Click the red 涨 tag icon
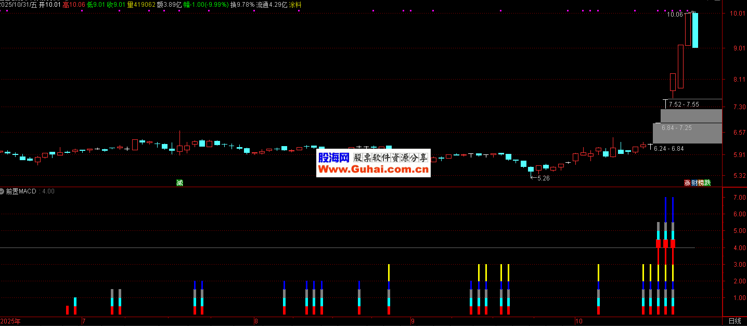747x326 pixels. click(x=687, y=182)
